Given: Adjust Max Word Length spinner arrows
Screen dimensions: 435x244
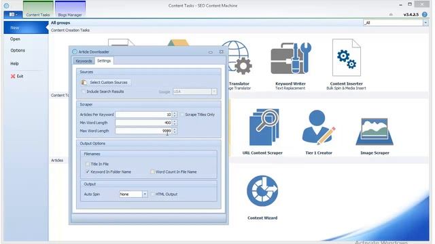Looking at the screenshot, I should (x=175, y=131).
